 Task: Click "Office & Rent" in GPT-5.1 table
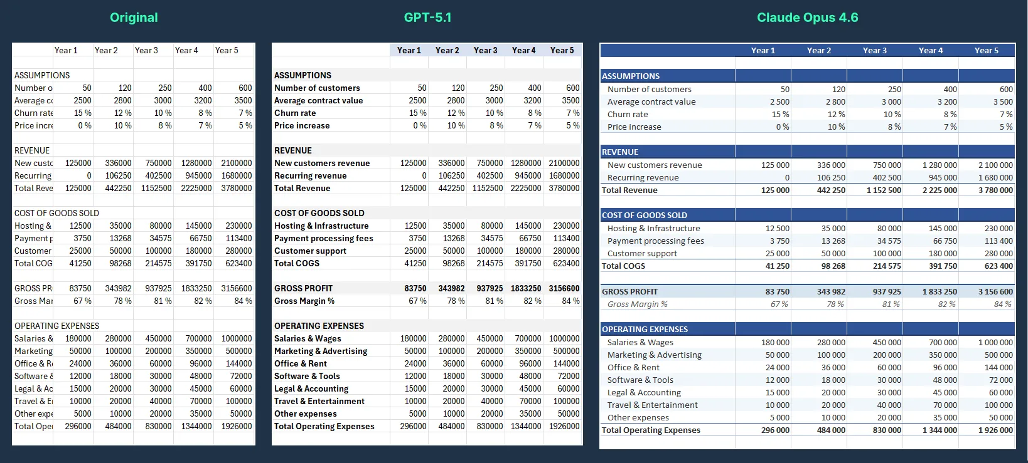point(300,363)
